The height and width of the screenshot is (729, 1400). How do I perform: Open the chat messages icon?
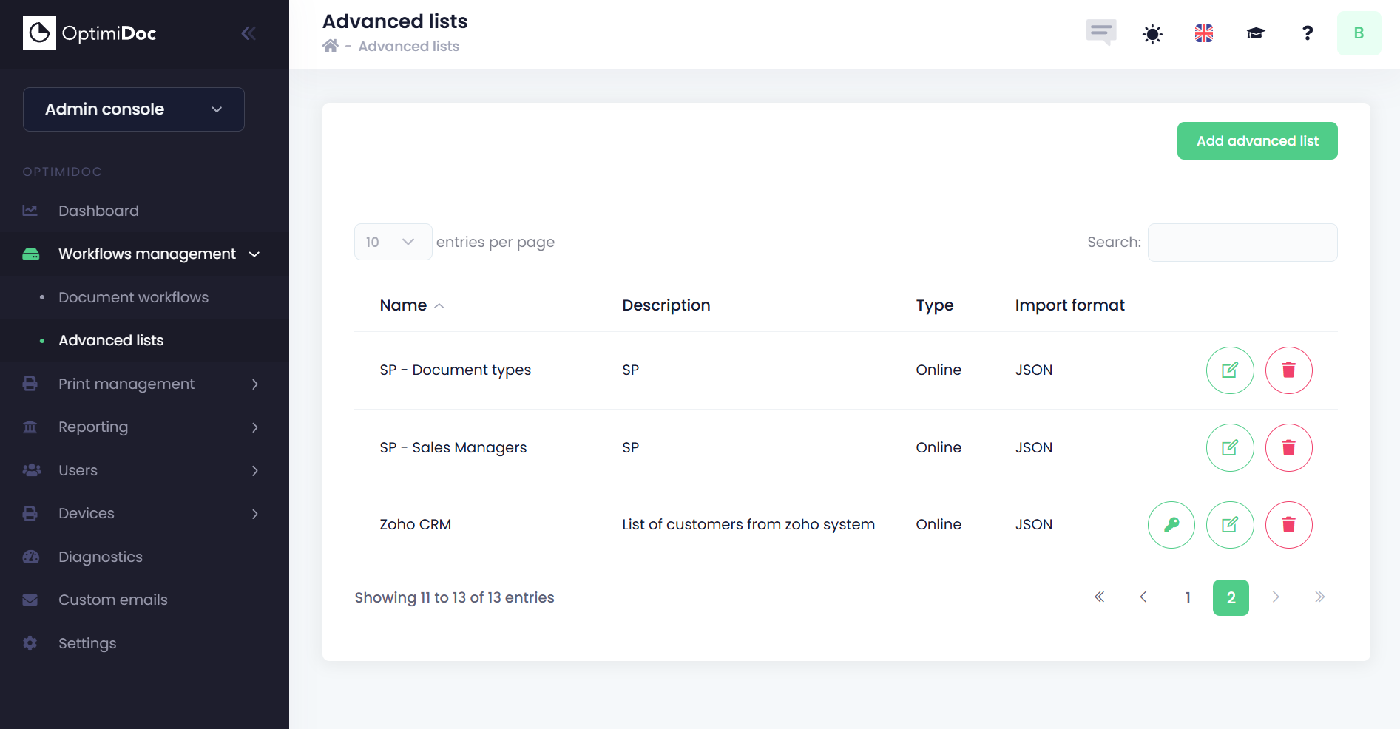(1100, 33)
